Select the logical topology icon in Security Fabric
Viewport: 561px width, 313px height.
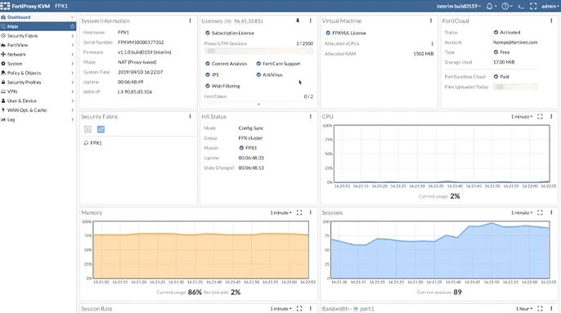[x=101, y=129]
